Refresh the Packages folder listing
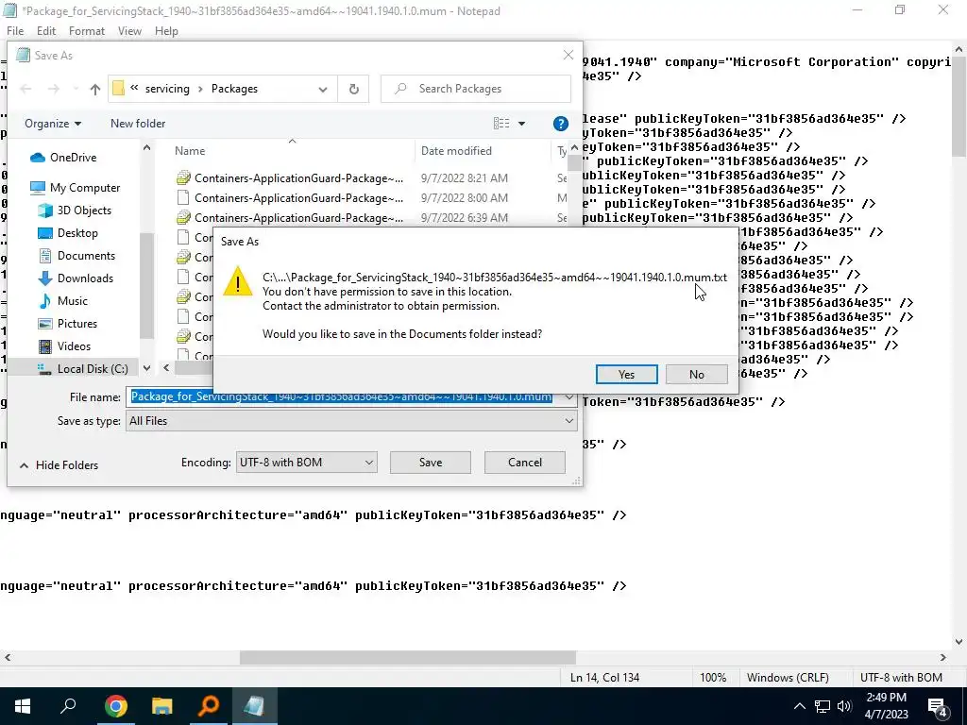This screenshot has width=967, height=725. click(x=353, y=90)
